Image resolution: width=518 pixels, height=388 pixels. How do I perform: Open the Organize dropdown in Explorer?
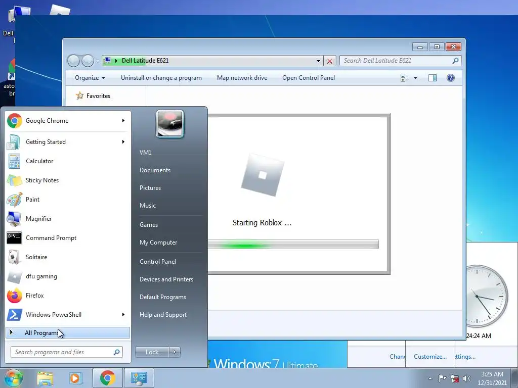point(90,78)
